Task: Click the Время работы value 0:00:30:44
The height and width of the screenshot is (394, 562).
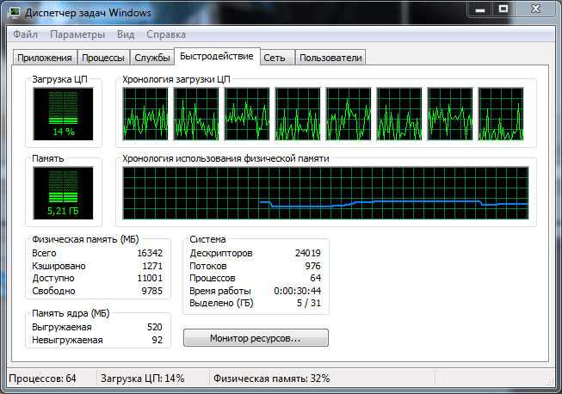Action: pos(298,291)
